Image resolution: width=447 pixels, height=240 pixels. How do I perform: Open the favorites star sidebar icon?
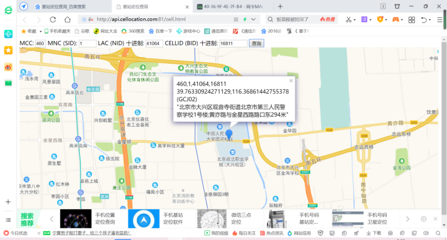point(8,51)
